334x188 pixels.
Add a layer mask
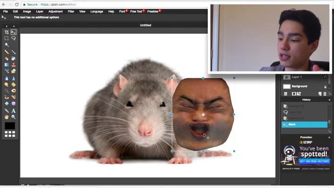(x=294, y=93)
